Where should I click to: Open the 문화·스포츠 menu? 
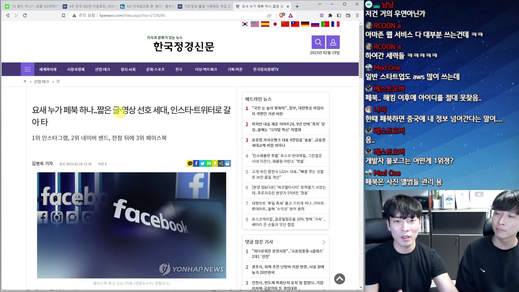coord(155,70)
